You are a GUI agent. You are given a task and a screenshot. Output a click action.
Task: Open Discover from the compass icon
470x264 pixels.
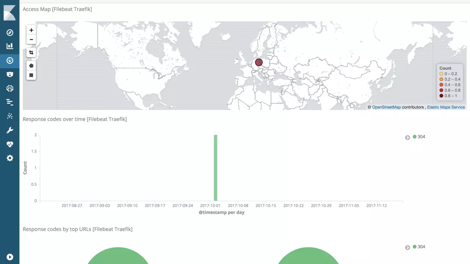pyautogui.click(x=10, y=33)
